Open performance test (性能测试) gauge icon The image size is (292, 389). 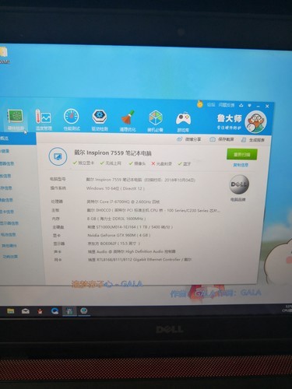point(72,120)
